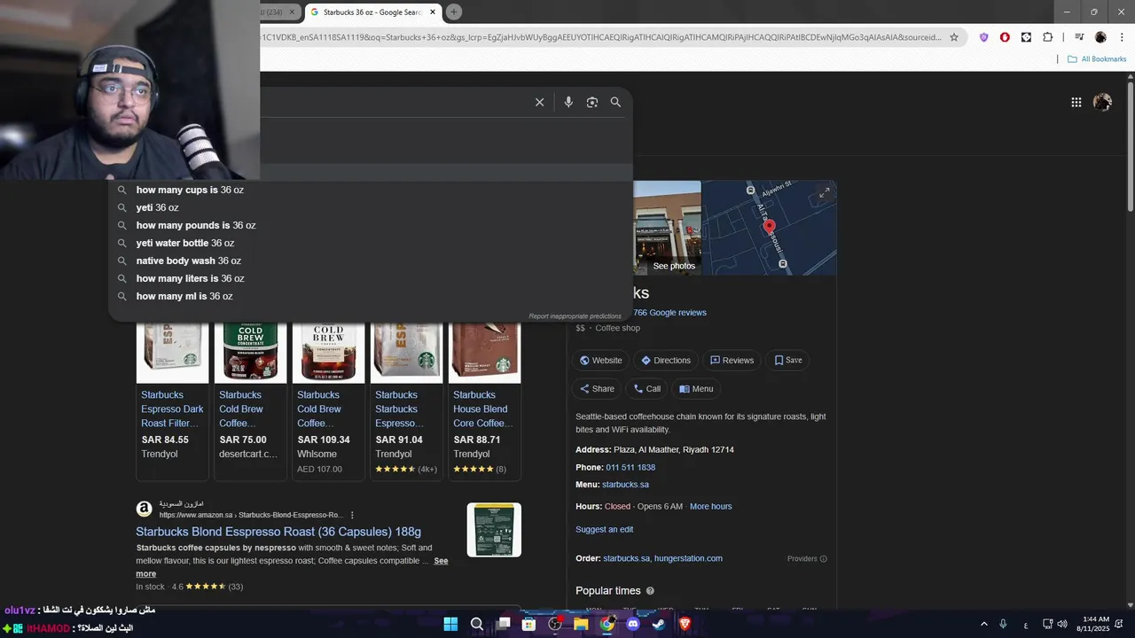Image resolution: width=1135 pixels, height=638 pixels.
Task: Start voice search with microphone icon
Action: coord(568,102)
